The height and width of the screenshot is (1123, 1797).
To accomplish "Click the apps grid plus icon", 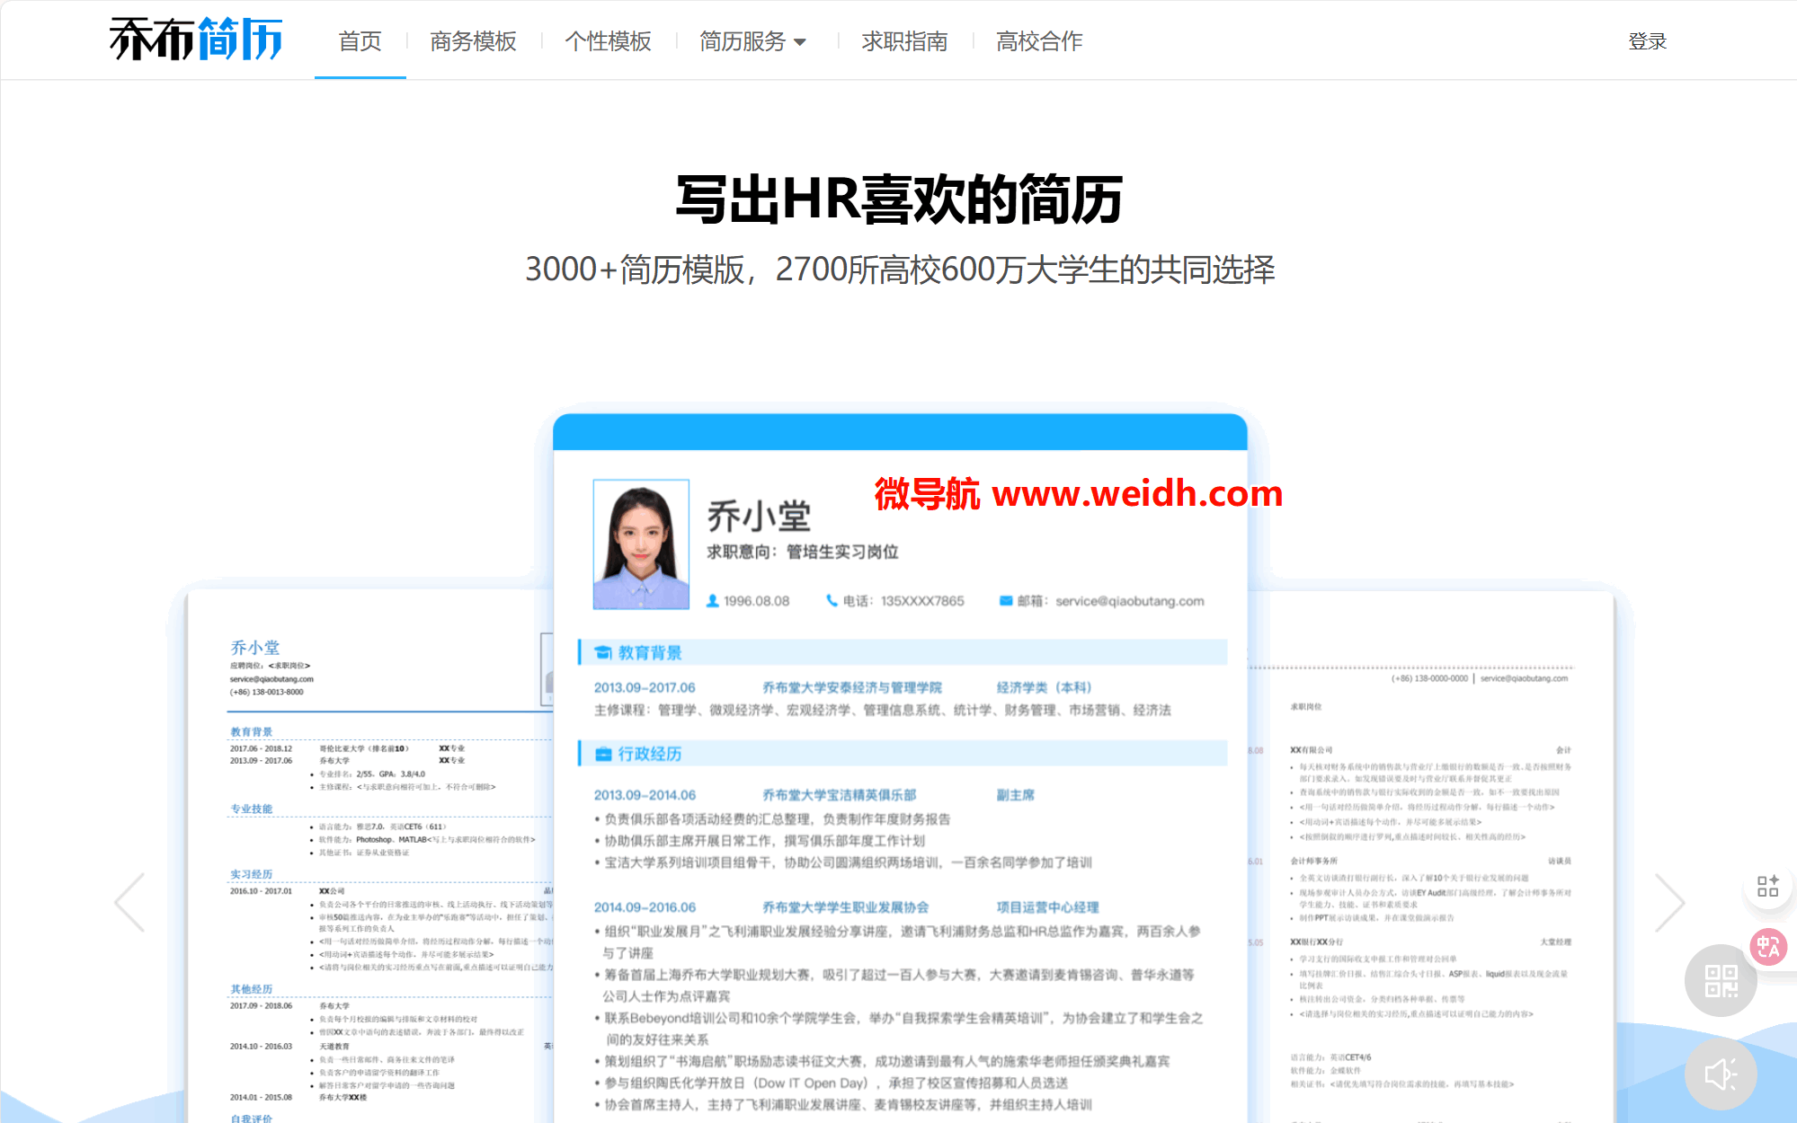I will point(1767,886).
